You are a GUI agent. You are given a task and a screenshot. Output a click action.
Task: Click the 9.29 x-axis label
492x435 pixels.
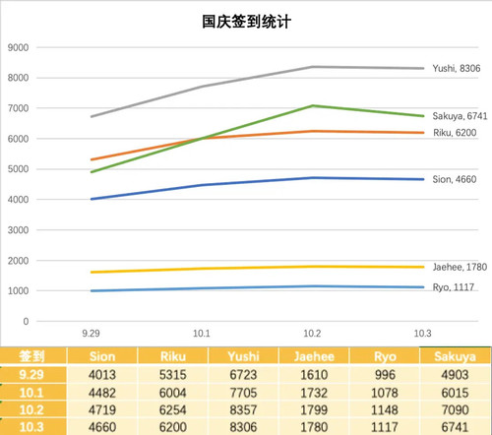tap(91, 334)
